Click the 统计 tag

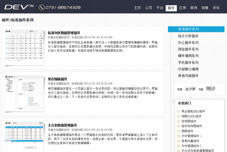[211, 88]
